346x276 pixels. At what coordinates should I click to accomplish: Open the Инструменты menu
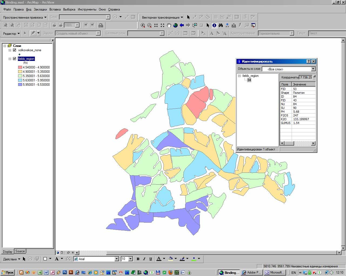pyautogui.click(x=87, y=9)
